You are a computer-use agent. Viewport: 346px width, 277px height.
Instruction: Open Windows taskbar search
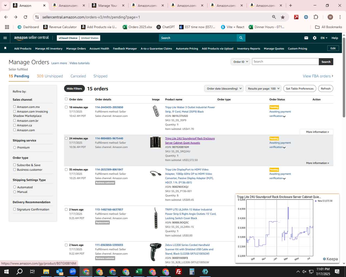click(19, 272)
